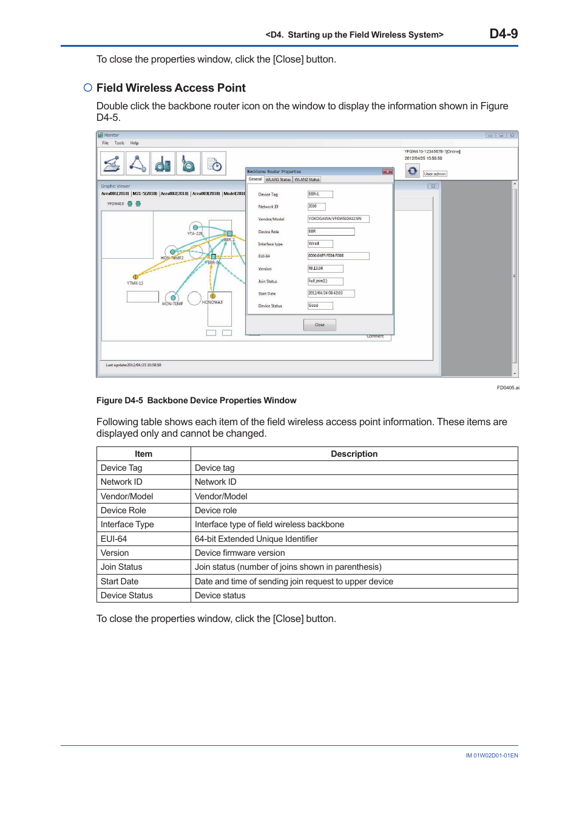Open the log history clock-document icon
Image resolution: width=579 pixels, height=820 pixels.
[x=214, y=163]
